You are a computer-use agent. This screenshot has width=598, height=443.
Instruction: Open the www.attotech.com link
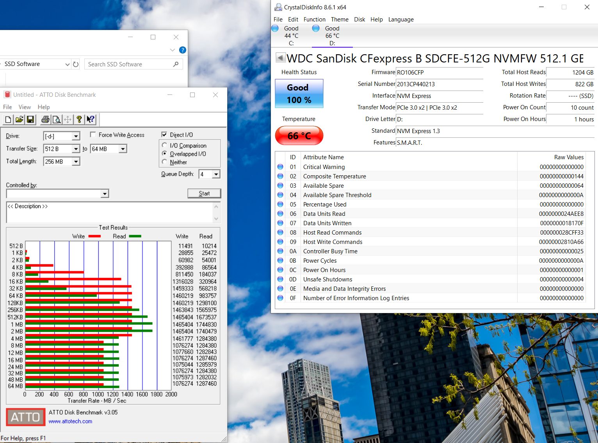(x=70, y=422)
